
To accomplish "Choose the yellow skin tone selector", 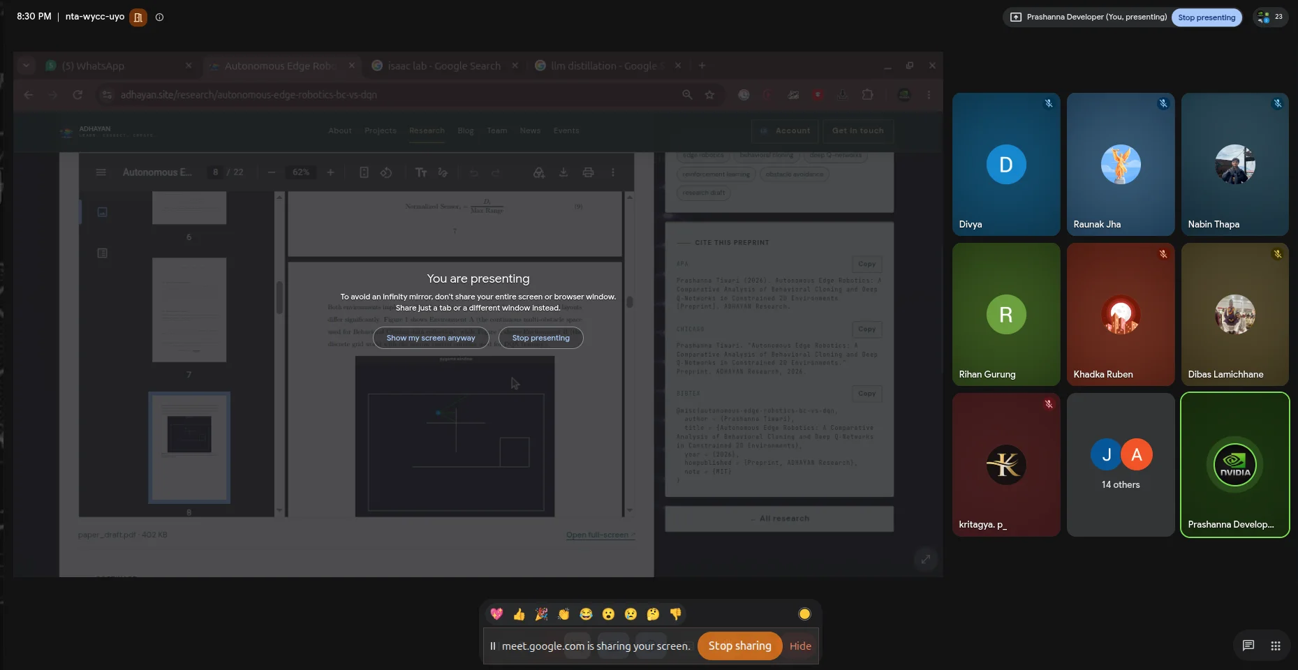I will click(x=804, y=614).
